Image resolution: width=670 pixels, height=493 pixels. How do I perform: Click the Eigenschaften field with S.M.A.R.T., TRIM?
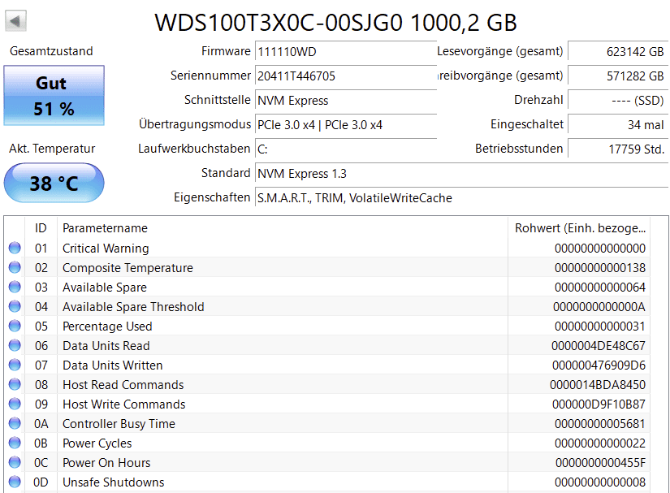[459, 198]
